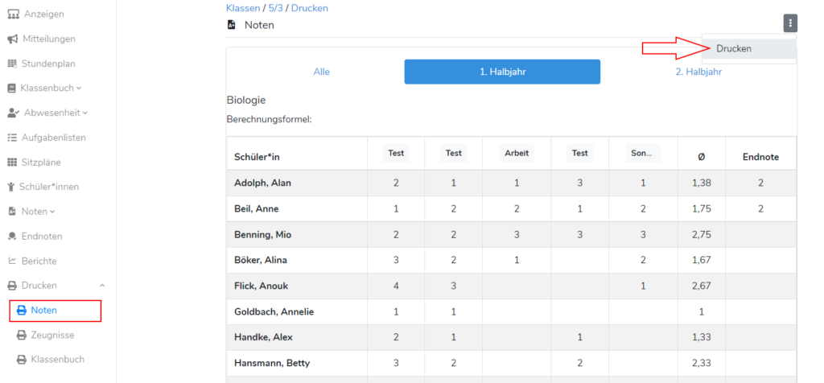Select Drucken in the popup menu
This screenshot has width=824, height=383.
pos(734,49)
